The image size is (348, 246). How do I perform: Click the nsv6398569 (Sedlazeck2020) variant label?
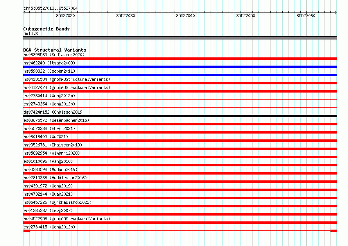[x=54, y=55]
